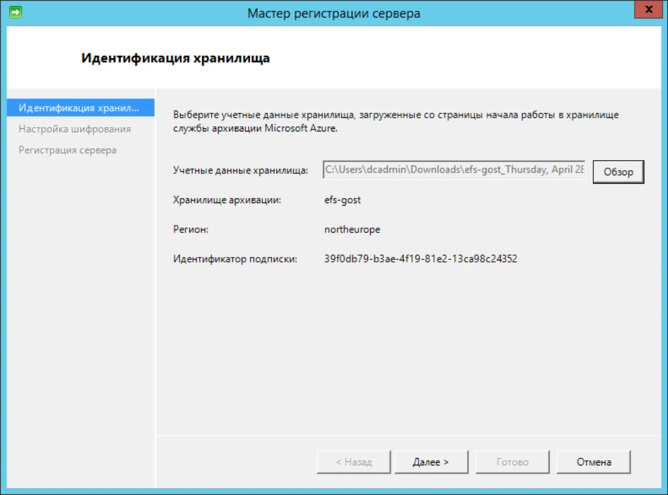
Task: Select the efs-gost vault name text
Action: 342,200
